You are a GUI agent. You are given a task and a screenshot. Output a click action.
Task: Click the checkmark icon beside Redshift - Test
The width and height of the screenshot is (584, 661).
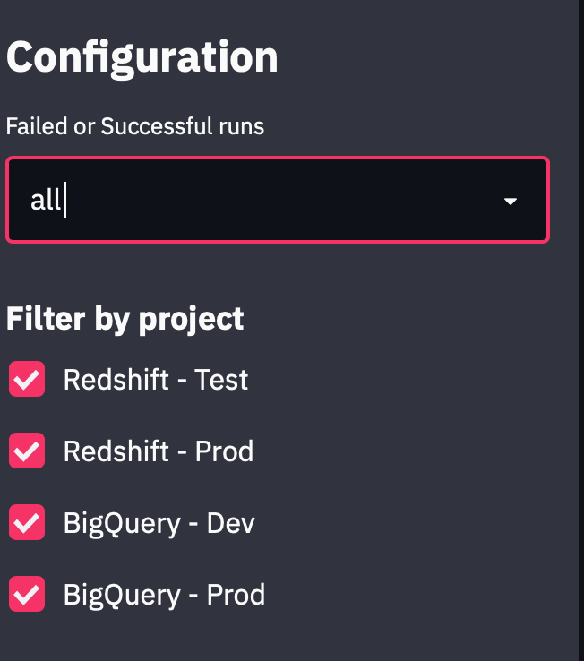(x=27, y=380)
